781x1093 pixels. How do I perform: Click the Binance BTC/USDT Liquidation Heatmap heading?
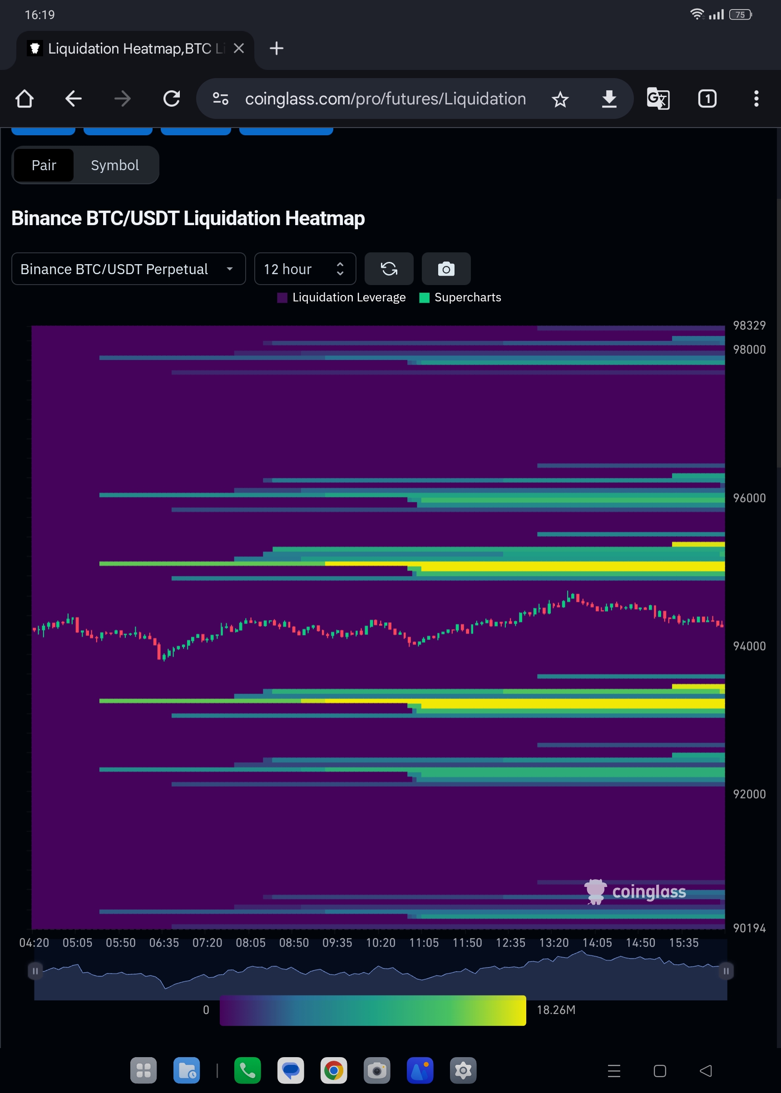(188, 219)
